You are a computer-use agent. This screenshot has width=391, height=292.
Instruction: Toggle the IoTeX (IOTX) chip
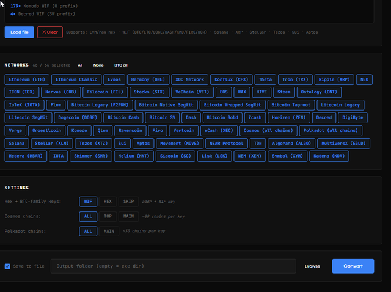click(24, 105)
